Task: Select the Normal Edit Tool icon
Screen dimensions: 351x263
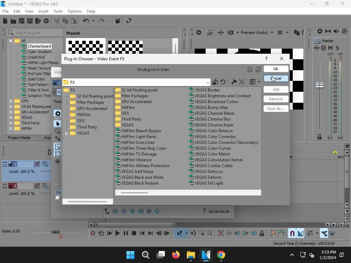Action: [x=179, y=234]
